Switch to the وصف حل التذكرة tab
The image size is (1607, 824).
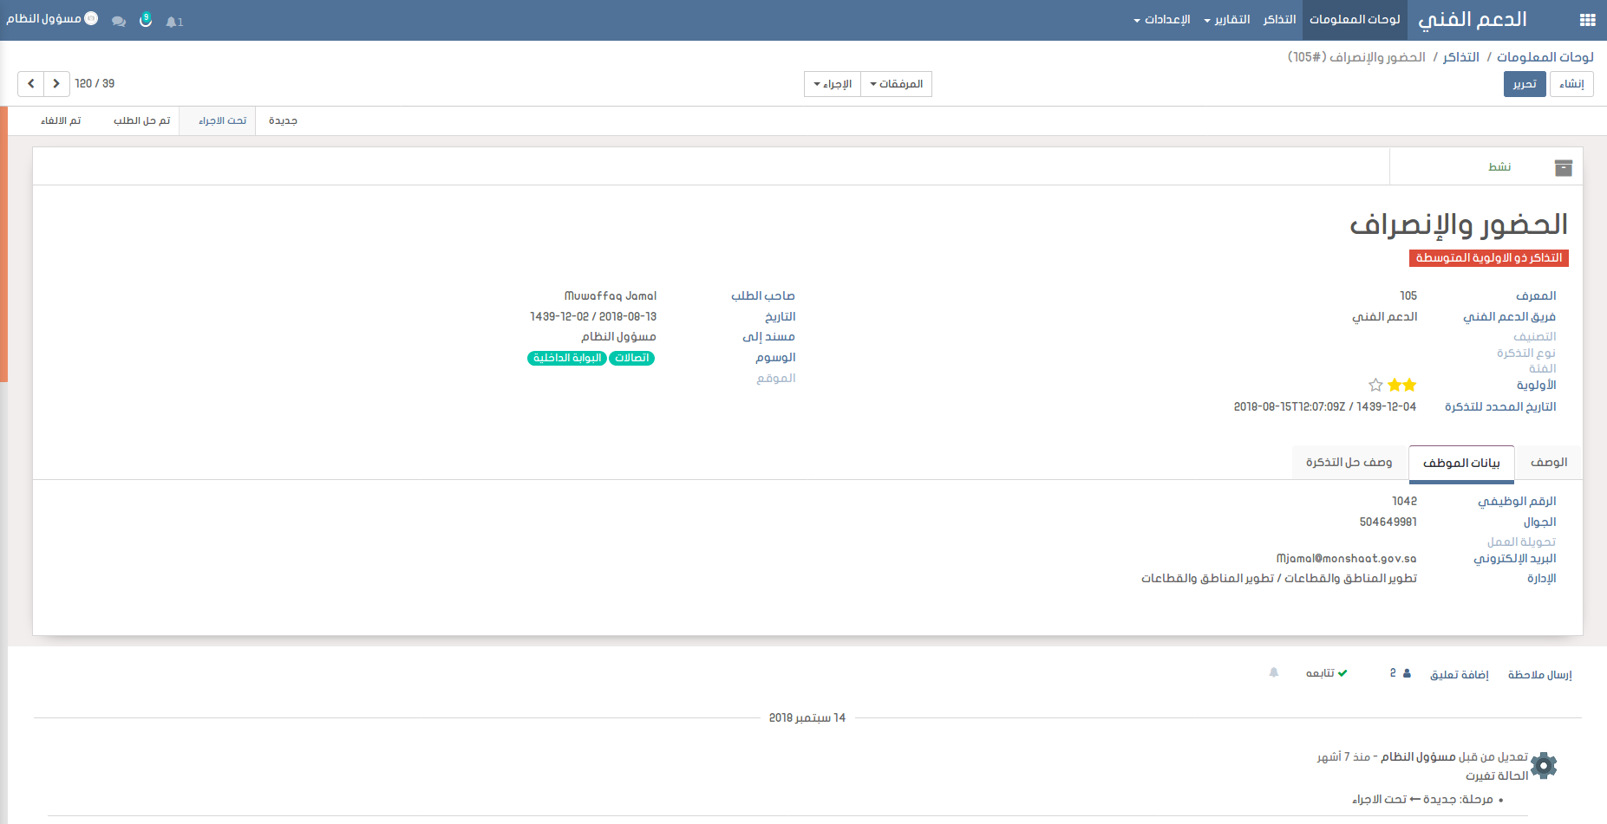pos(1349,463)
